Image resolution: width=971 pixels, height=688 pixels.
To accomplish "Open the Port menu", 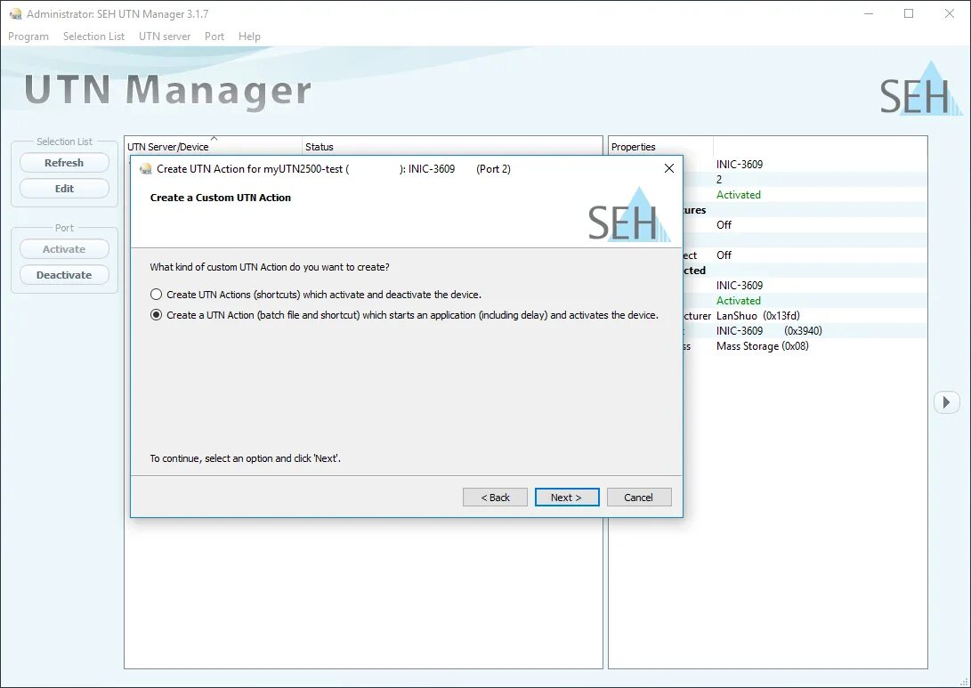I will (x=214, y=36).
